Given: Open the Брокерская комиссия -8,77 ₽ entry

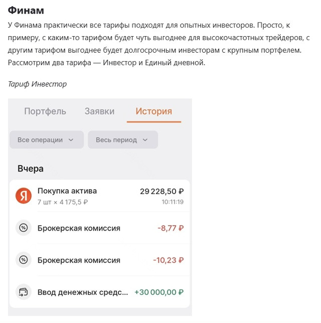Looking at the screenshot, I should [99, 228].
